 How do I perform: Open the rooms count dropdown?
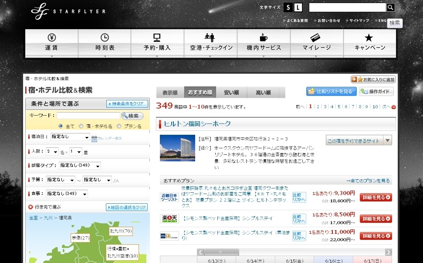tap(75, 151)
